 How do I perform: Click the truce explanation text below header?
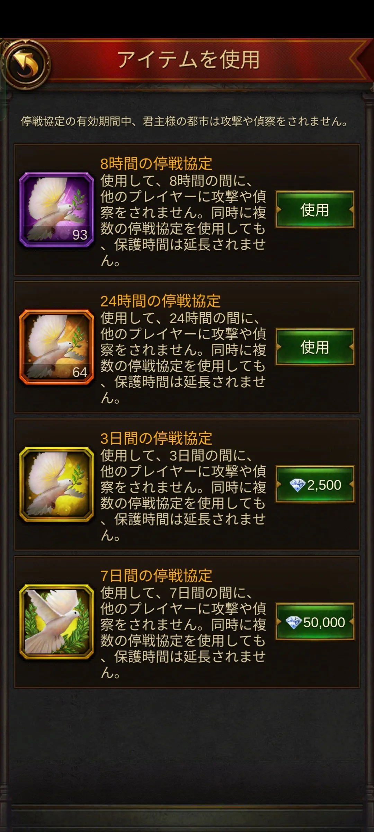(x=184, y=121)
